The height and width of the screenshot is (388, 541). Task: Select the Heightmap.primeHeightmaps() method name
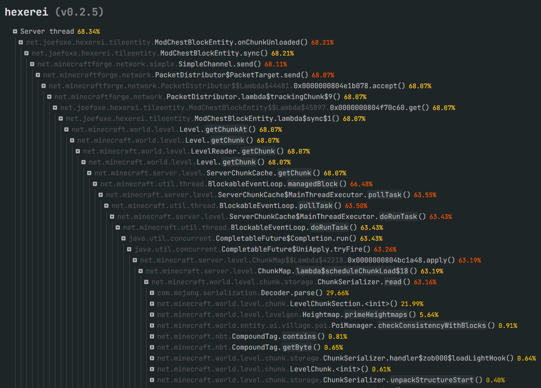[359, 314]
